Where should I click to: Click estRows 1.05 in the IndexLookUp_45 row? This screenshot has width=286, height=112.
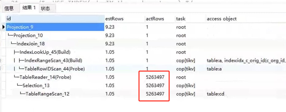(110, 52)
